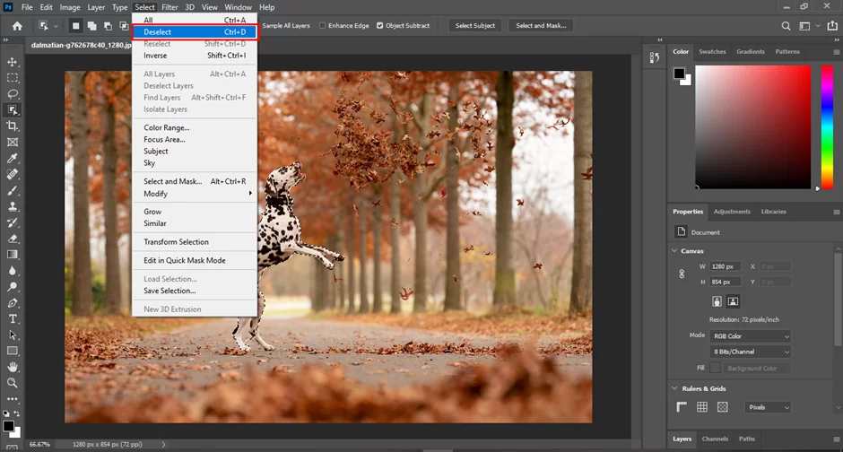Collapse the Rulers & Grids section
843x452 pixels.
[x=674, y=388]
